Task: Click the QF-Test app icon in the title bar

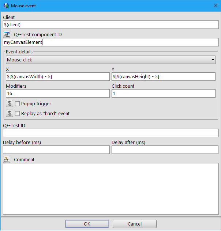Action: pyautogui.click(x=6, y=6)
